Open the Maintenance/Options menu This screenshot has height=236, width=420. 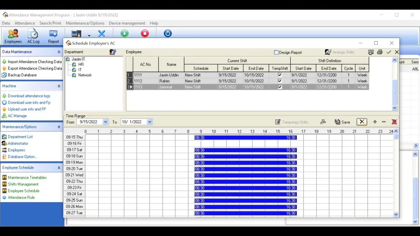85,23
